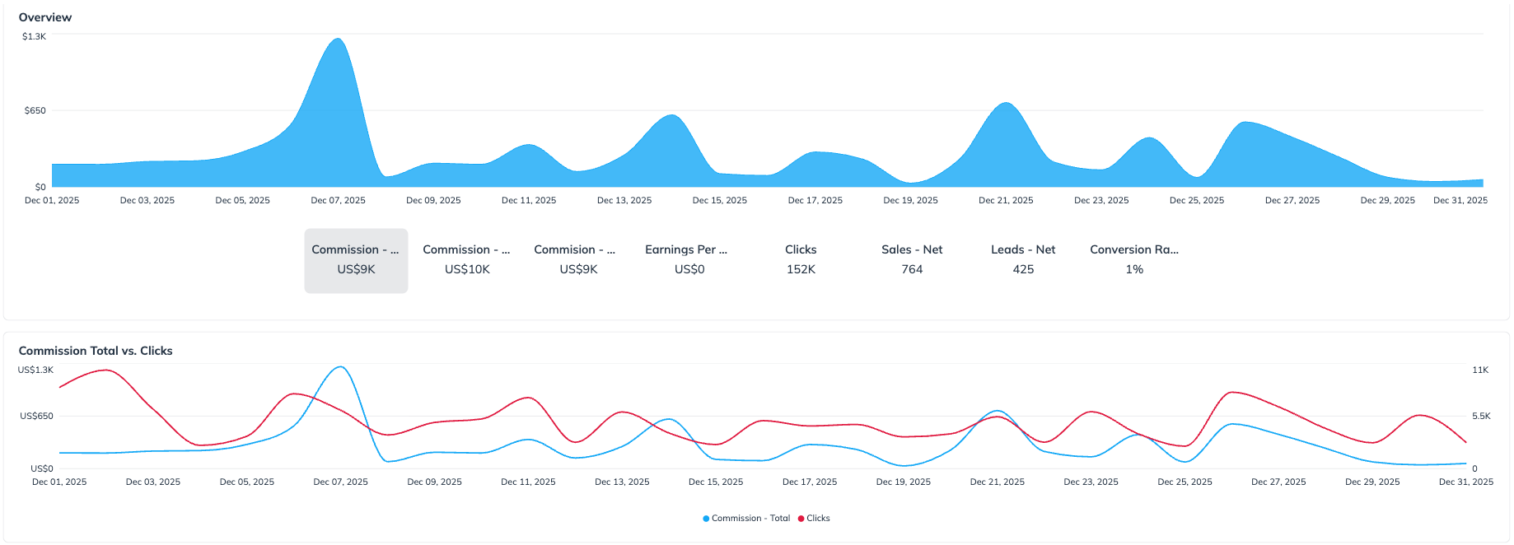Switch to the Clicks 152K metric tile

pyautogui.click(x=801, y=260)
